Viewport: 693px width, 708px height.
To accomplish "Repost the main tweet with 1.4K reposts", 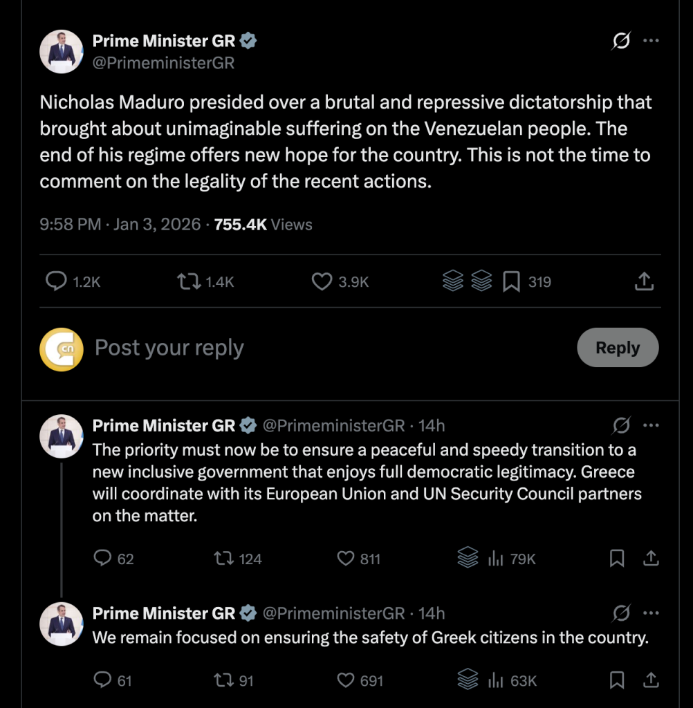I will (x=189, y=281).
